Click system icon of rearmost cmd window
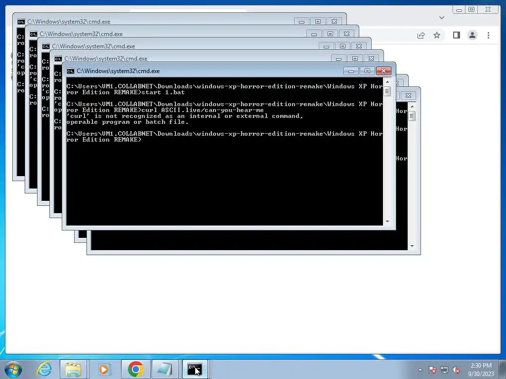The image size is (506, 379). 21,22
